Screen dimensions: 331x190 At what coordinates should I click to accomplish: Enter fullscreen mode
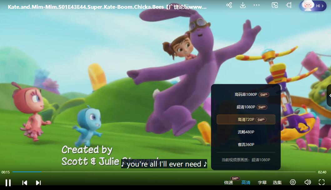322,182
